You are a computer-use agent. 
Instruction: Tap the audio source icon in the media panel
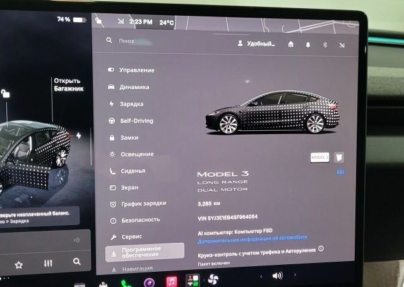(76, 240)
